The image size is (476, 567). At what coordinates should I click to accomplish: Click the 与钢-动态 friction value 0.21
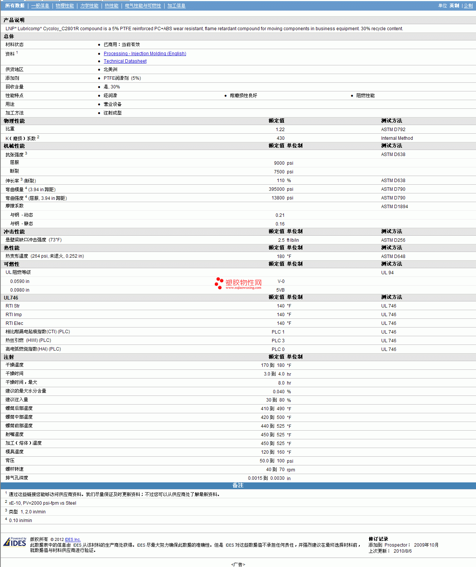coord(280,215)
